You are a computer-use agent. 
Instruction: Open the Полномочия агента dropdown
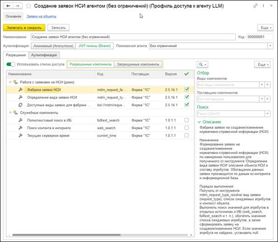pyautogui.click(x=270, y=46)
